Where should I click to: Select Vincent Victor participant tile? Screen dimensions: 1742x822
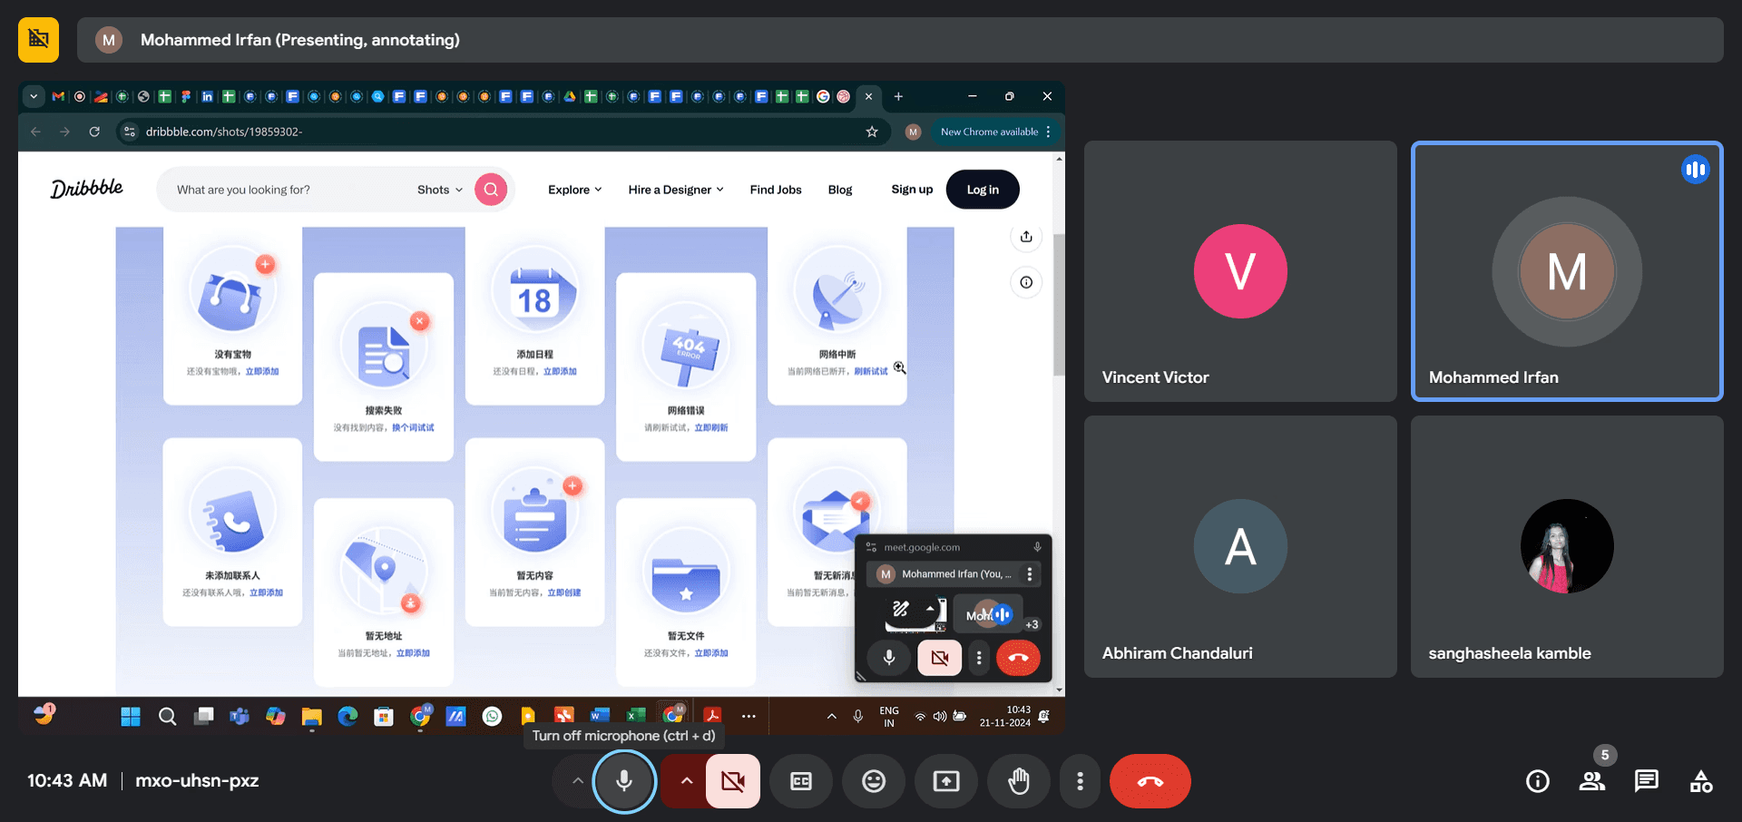(x=1240, y=270)
